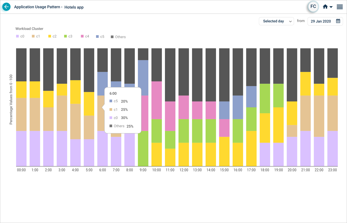Click the 9:00 bar's blue c5 segment
The height and width of the screenshot is (223, 347).
(x=143, y=77)
